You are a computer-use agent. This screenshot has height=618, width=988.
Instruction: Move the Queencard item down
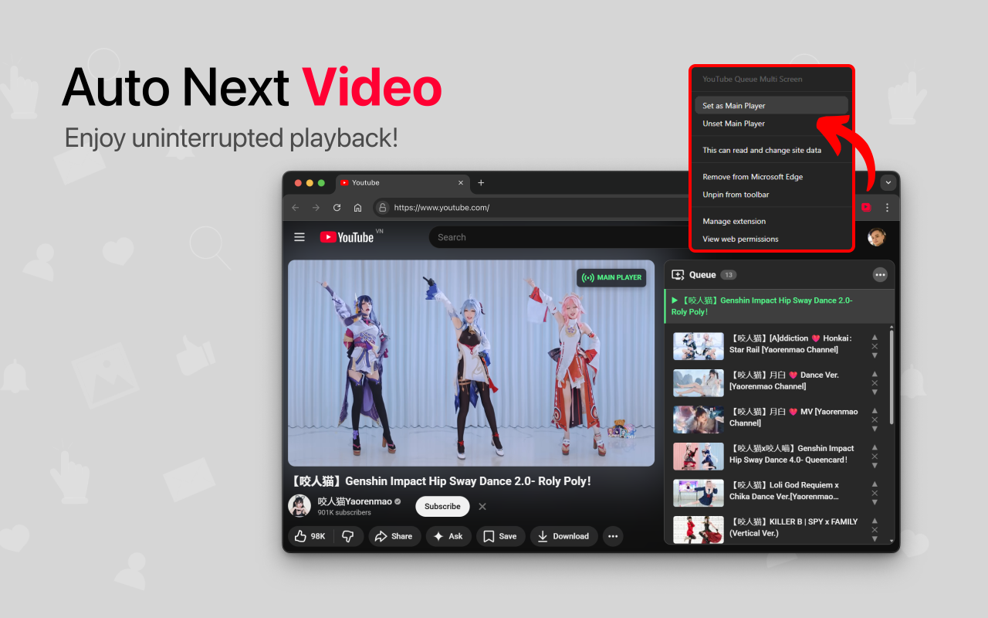[875, 465]
